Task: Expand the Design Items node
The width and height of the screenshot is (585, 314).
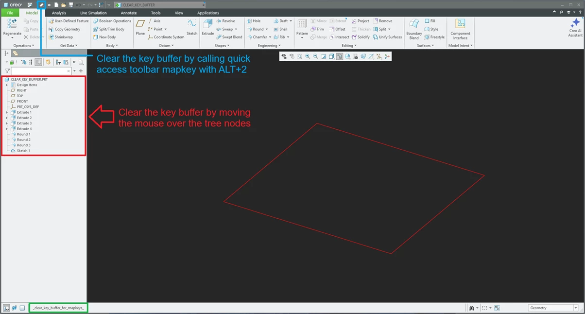Action: [7, 85]
